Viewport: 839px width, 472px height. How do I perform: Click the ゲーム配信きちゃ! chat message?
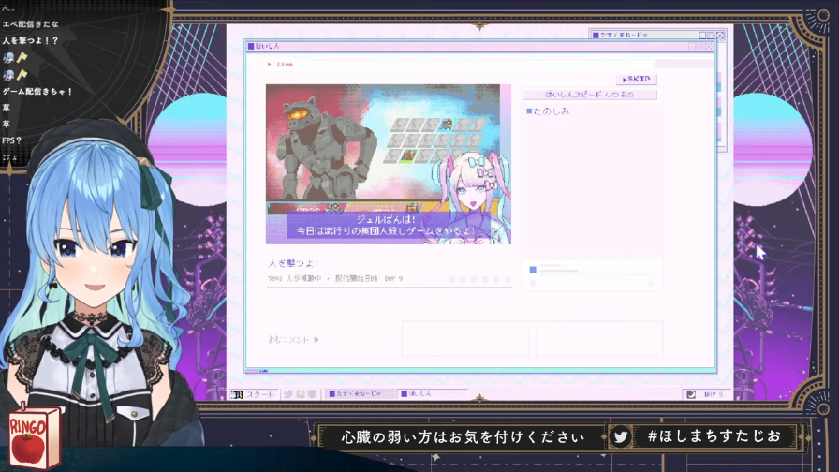click(x=37, y=92)
